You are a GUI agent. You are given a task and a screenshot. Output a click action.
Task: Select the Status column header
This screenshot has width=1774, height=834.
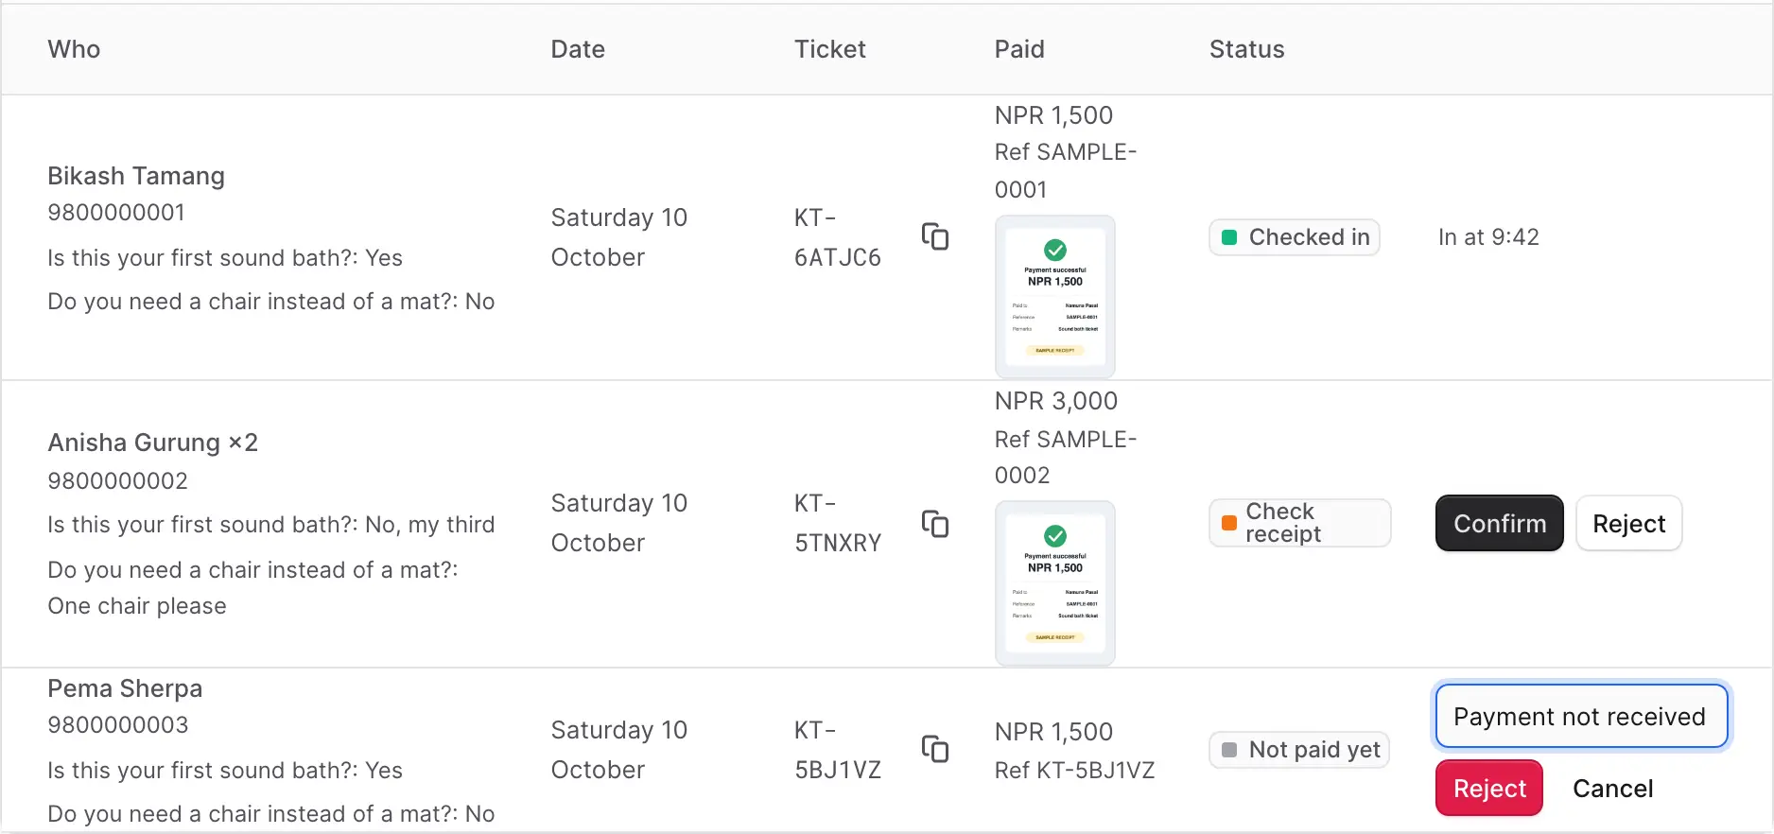coord(1247,49)
